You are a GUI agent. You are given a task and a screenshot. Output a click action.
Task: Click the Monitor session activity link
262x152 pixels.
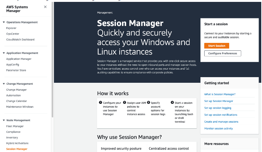pyautogui.click(x=219, y=129)
